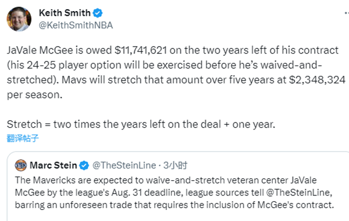Click the $11,741,621 figure in the tweet

coord(141,50)
